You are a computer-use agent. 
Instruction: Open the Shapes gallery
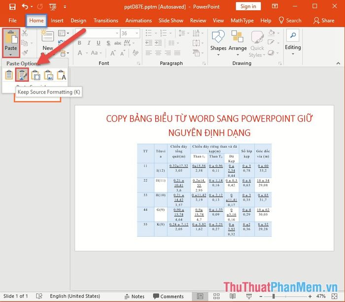click(x=218, y=43)
